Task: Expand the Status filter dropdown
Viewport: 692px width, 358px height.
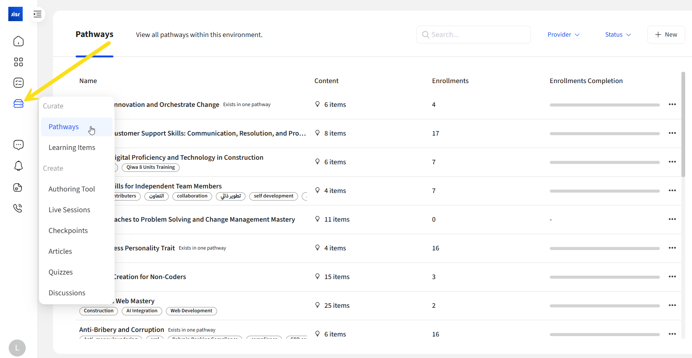Action: (618, 35)
